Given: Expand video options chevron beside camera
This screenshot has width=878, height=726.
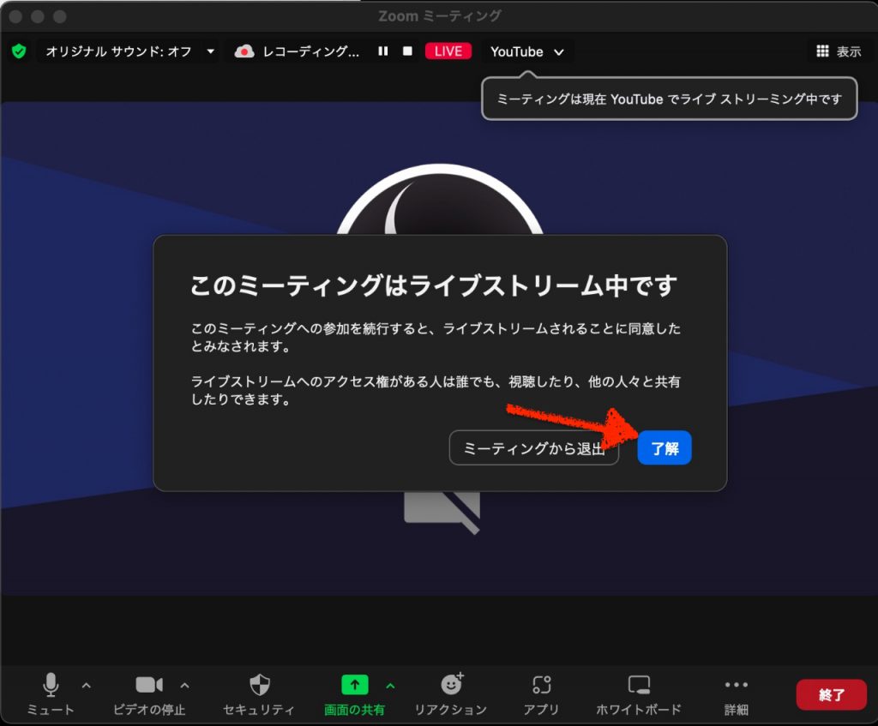Looking at the screenshot, I should tap(185, 685).
